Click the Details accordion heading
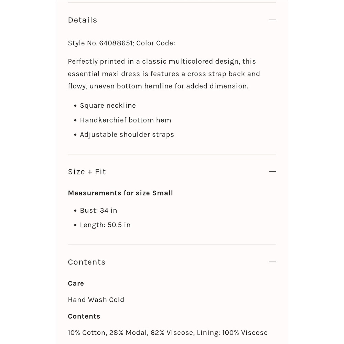The width and height of the screenshot is (344, 344). [x=83, y=20]
